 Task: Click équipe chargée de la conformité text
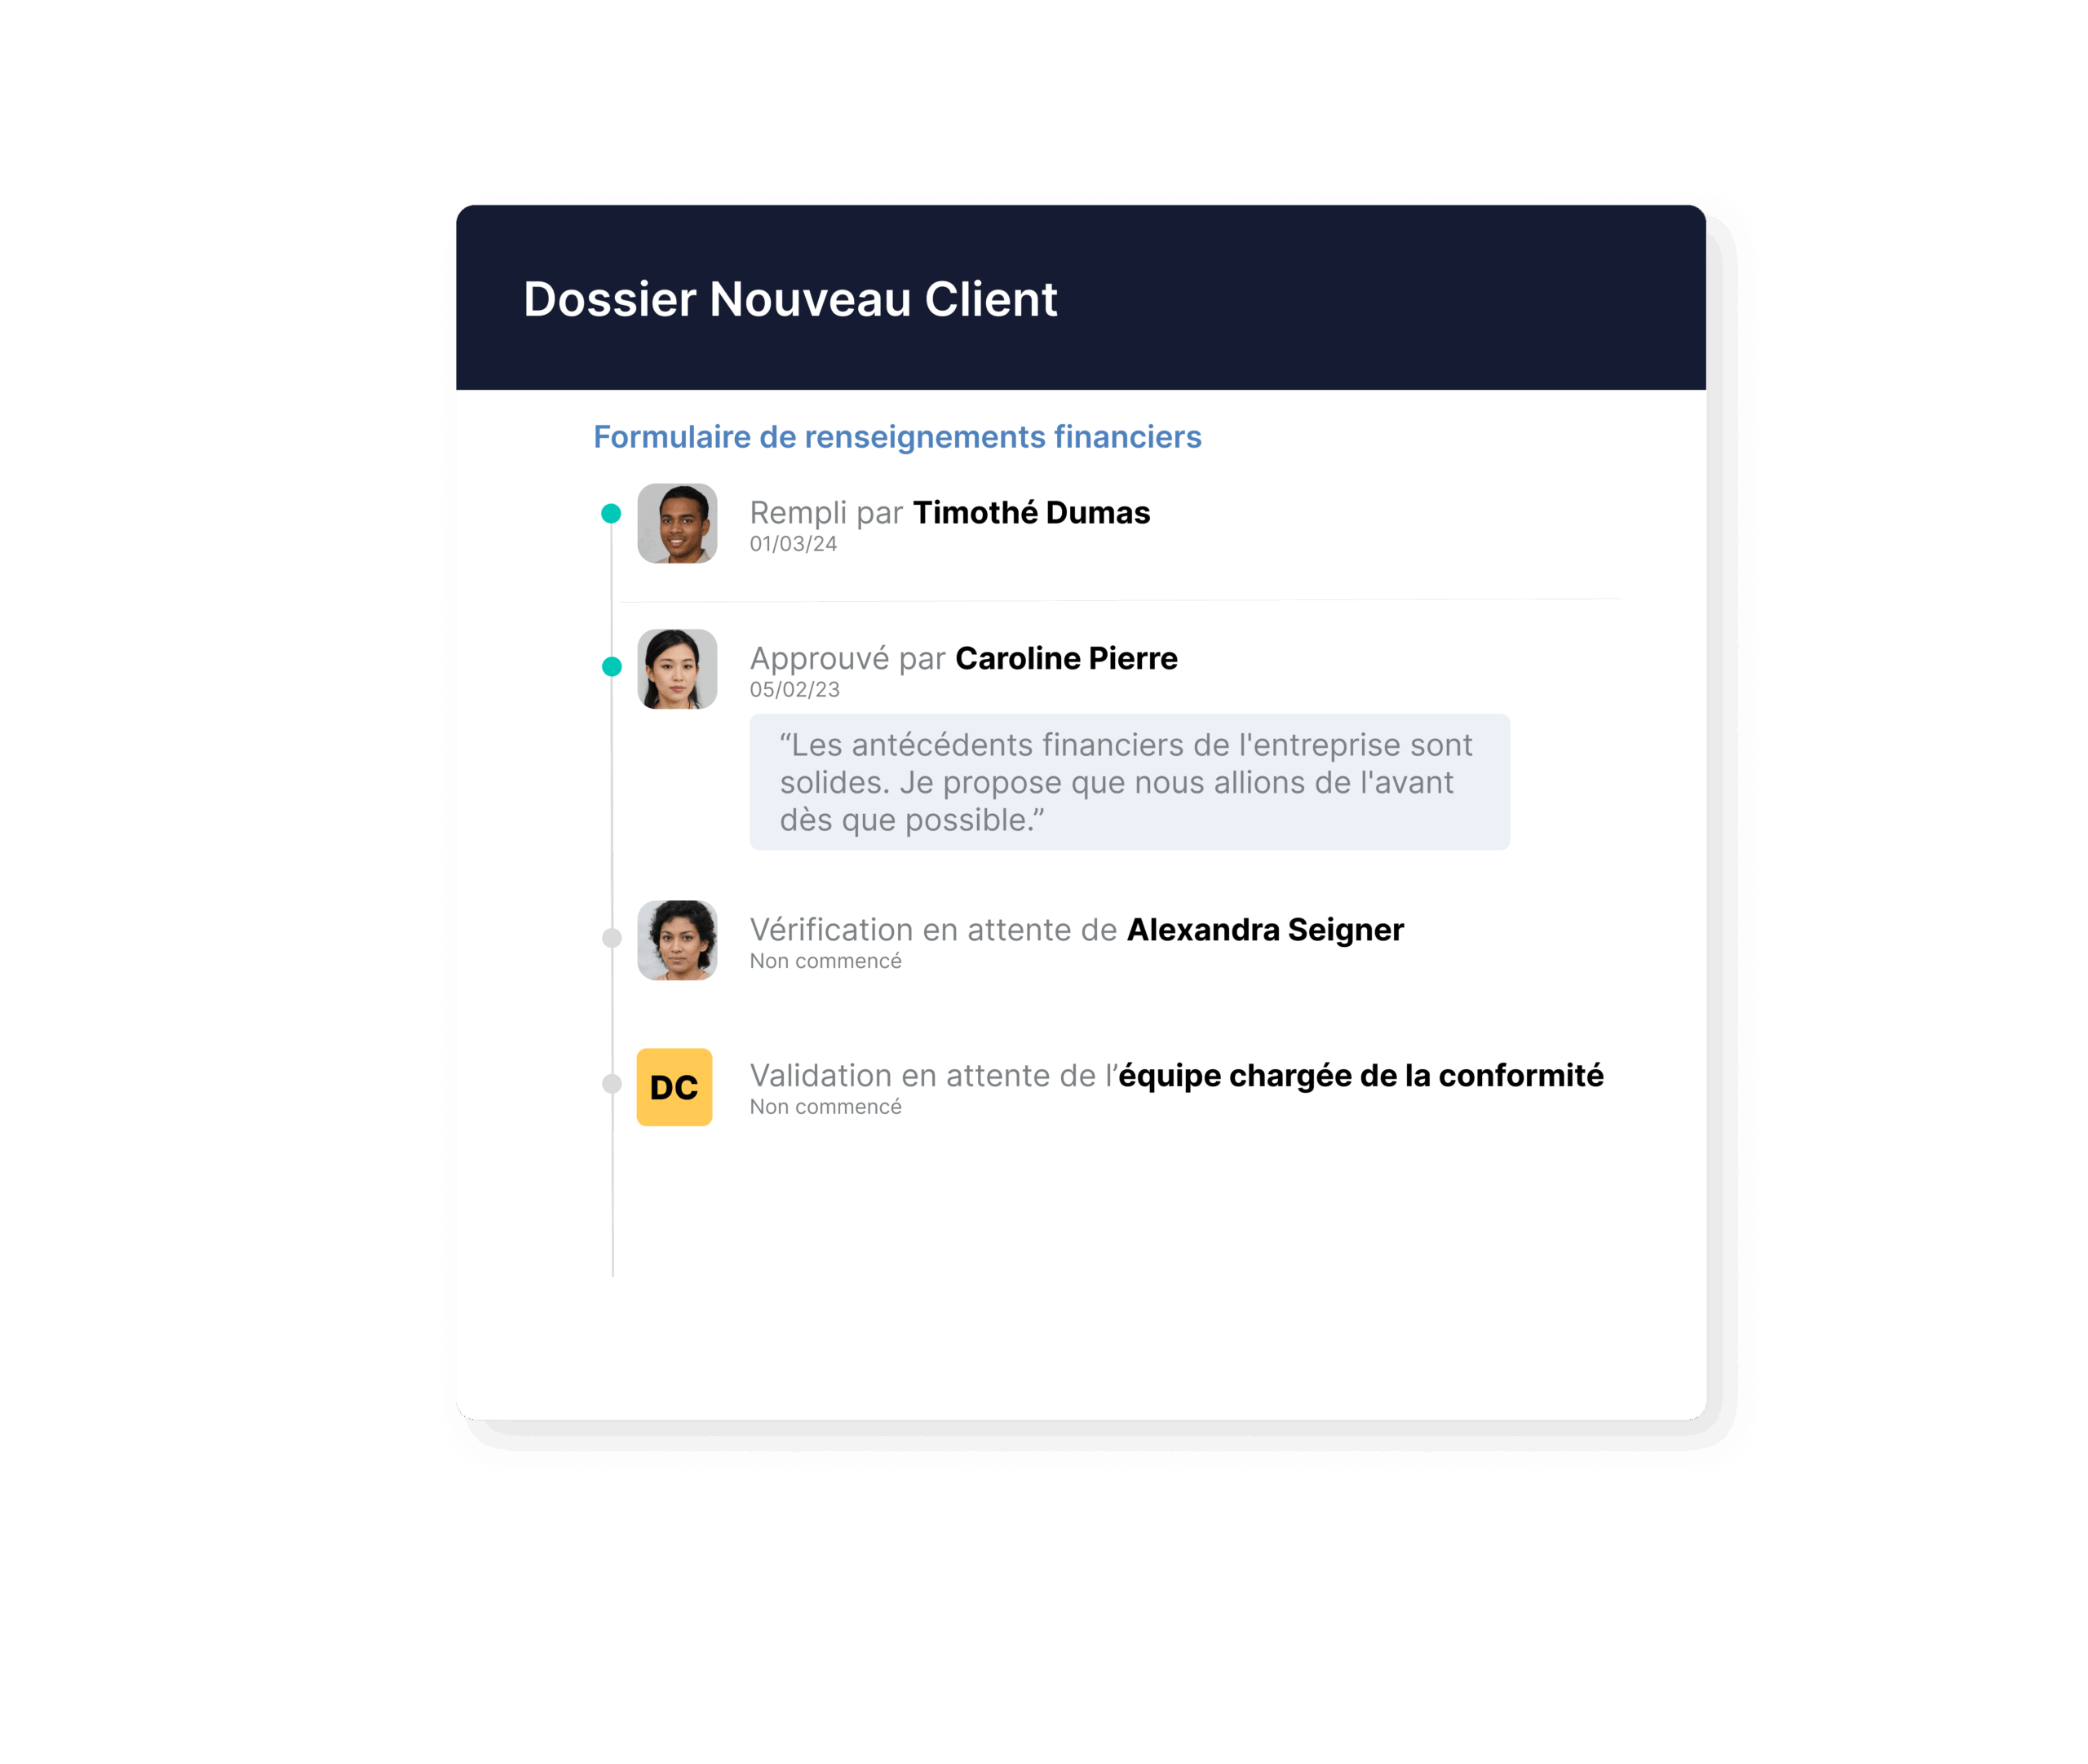[x=1360, y=1076]
